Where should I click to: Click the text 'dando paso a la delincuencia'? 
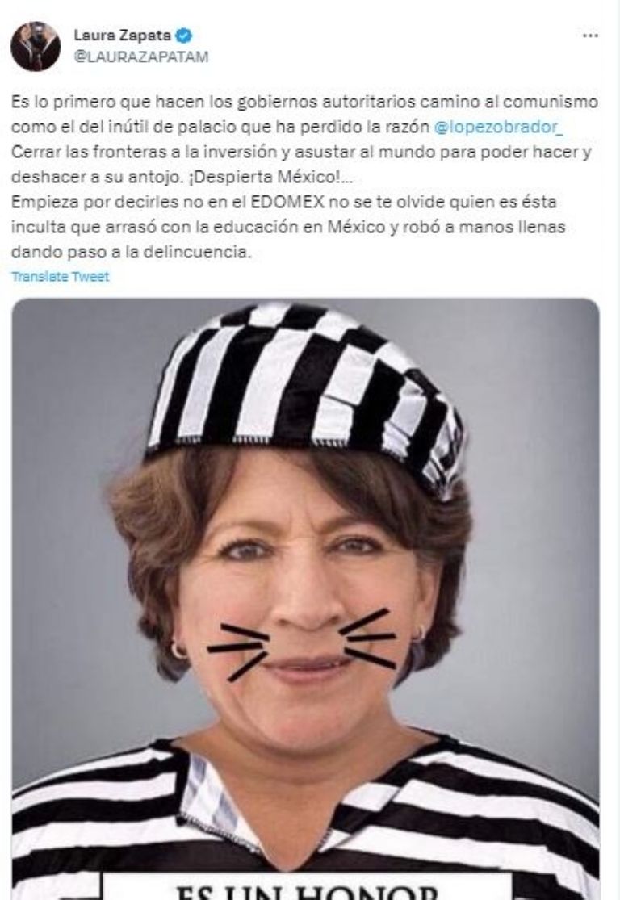(x=132, y=252)
